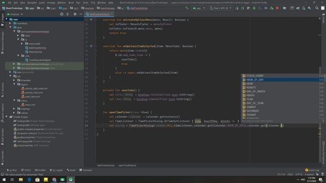Click the Collapse All icon in Project panel

pos(68,14)
